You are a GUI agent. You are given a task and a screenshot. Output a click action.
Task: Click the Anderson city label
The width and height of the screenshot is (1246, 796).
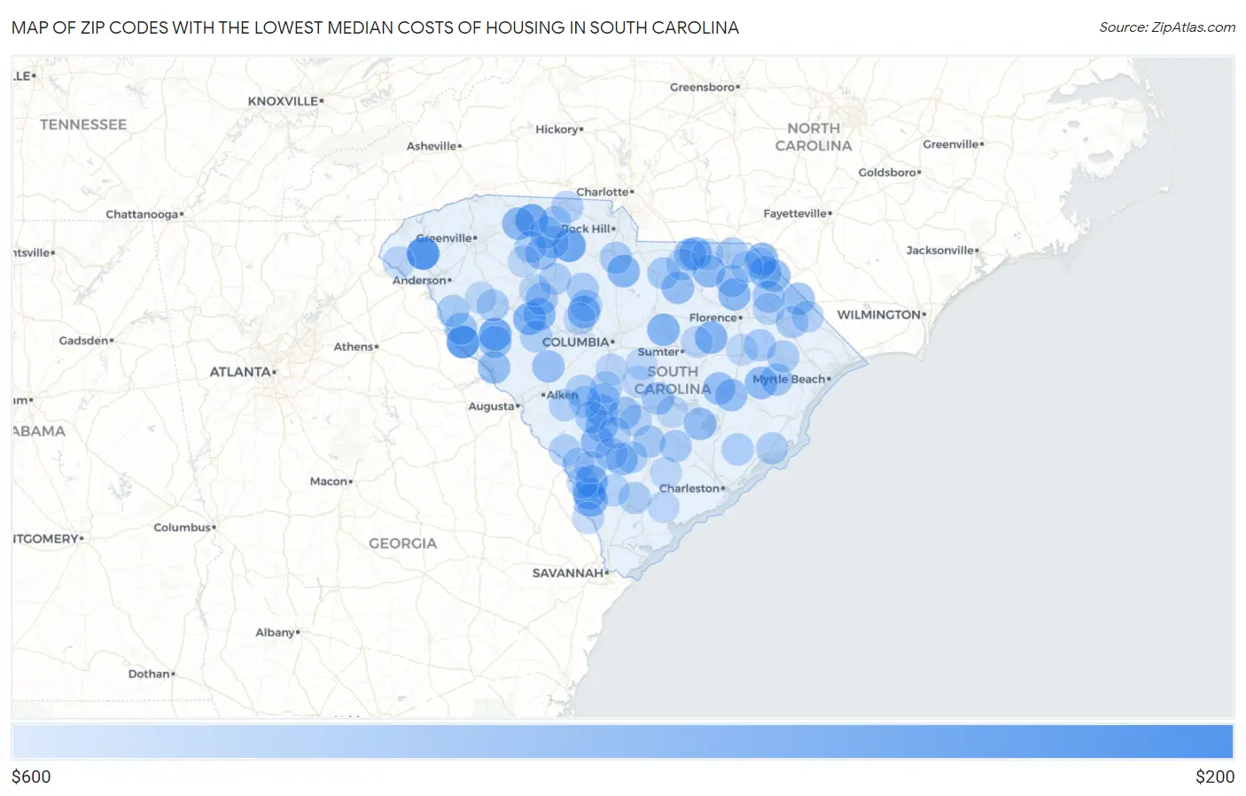421,281
